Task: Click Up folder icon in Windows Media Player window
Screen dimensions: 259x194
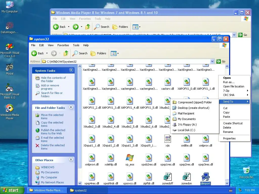Action: coord(88,27)
